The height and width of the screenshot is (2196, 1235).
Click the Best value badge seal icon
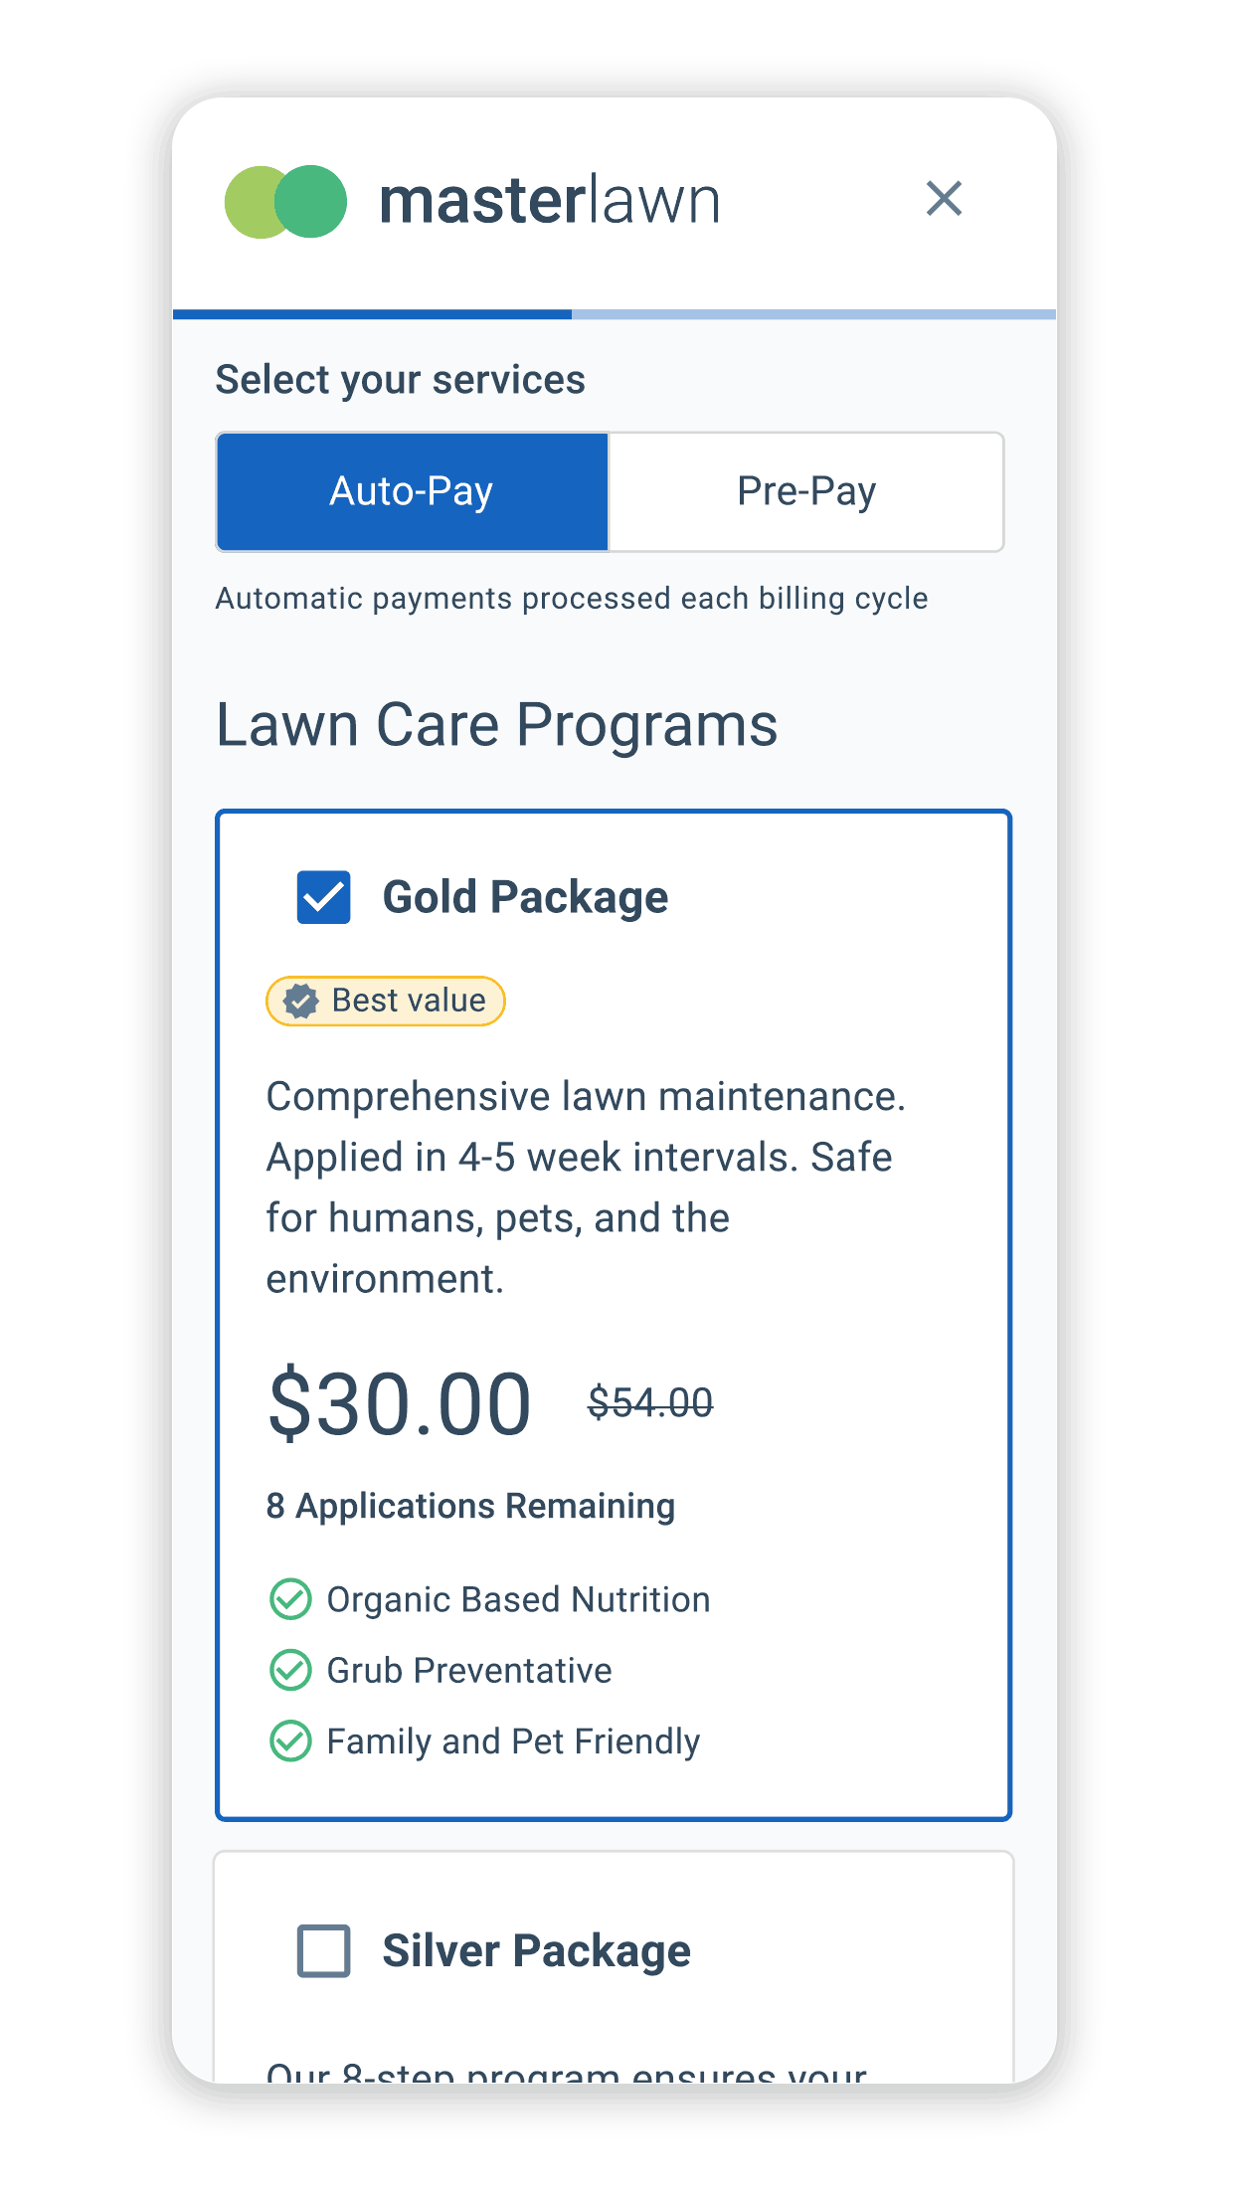pyautogui.click(x=300, y=1001)
